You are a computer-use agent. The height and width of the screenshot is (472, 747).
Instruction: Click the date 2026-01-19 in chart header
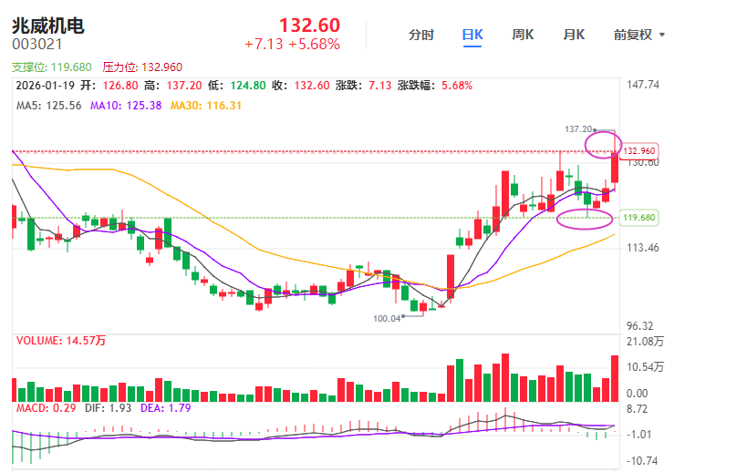pyautogui.click(x=46, y=86)
